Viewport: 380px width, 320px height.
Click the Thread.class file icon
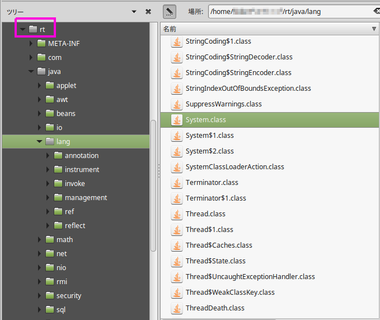click(x=177, y=214)
